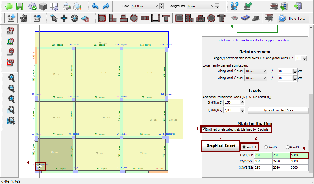Open the Background dropdown
The image size is (314, 184).
(200, 6)
